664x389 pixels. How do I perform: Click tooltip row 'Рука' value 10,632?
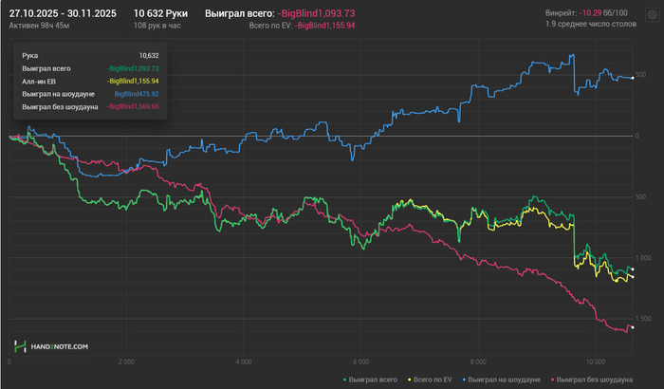coord(149,56)
